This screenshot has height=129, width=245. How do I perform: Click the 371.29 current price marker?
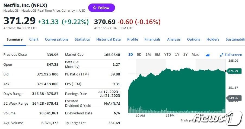233,71
